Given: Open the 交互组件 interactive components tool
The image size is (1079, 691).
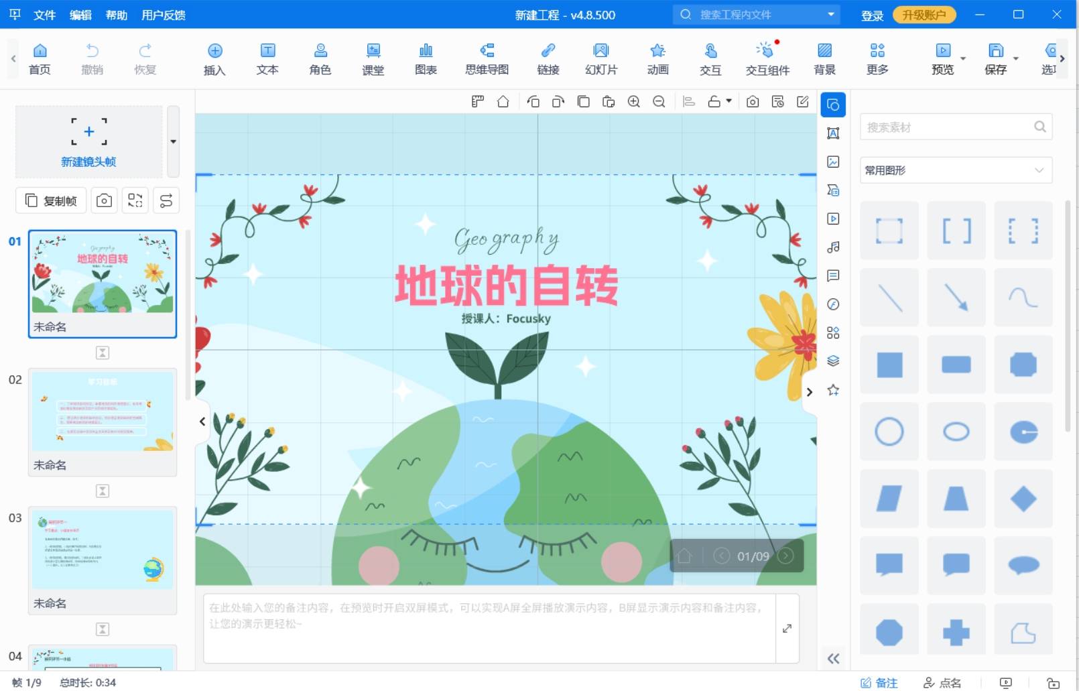Looking at the screenshot, I should [767, 58].
